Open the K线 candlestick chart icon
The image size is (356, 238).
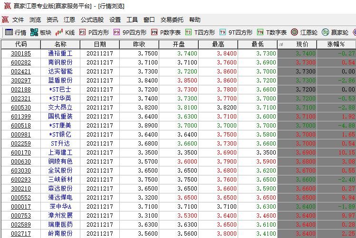pos(59,32)
